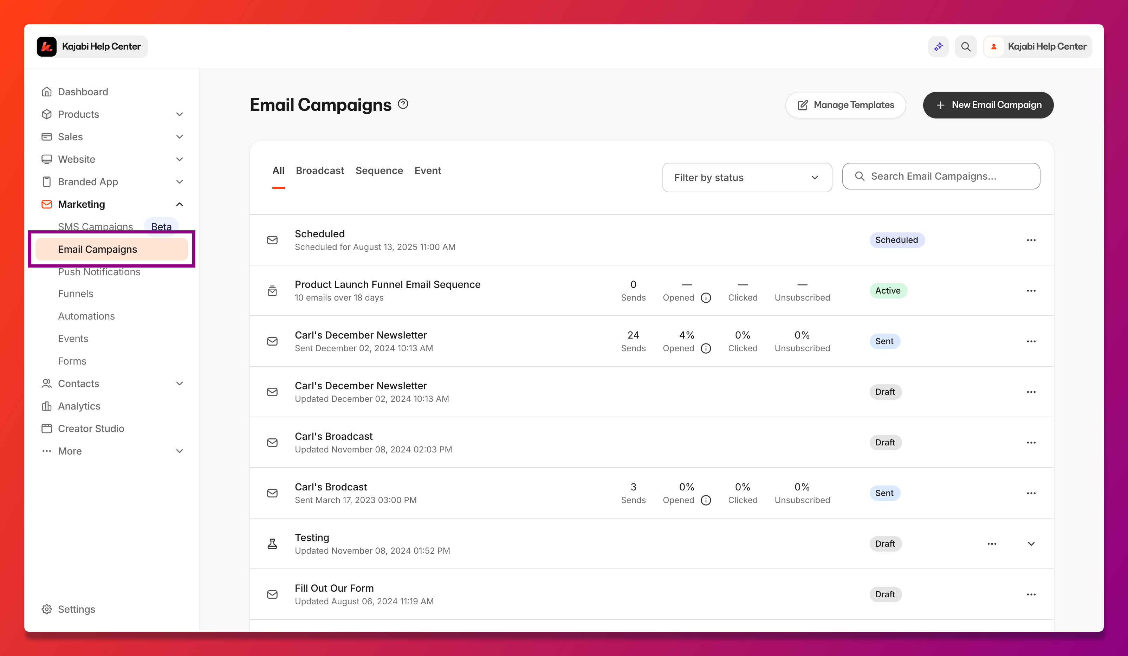Open Carl's Broadcast draft title
1128x656 pixels.
point(333,436)
